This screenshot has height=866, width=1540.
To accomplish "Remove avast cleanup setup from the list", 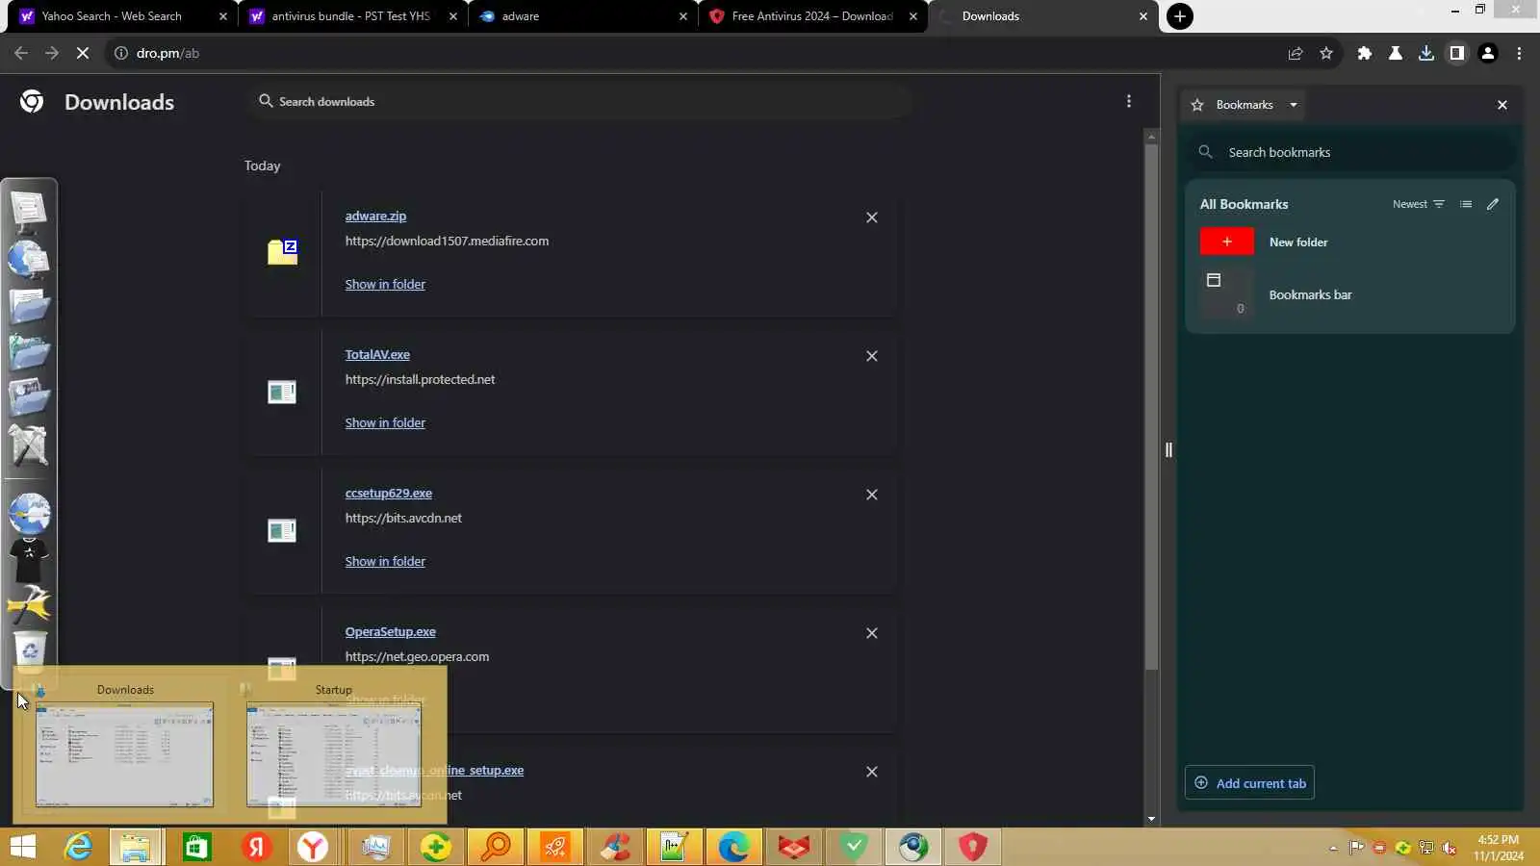I will click(x=872, y=772).
